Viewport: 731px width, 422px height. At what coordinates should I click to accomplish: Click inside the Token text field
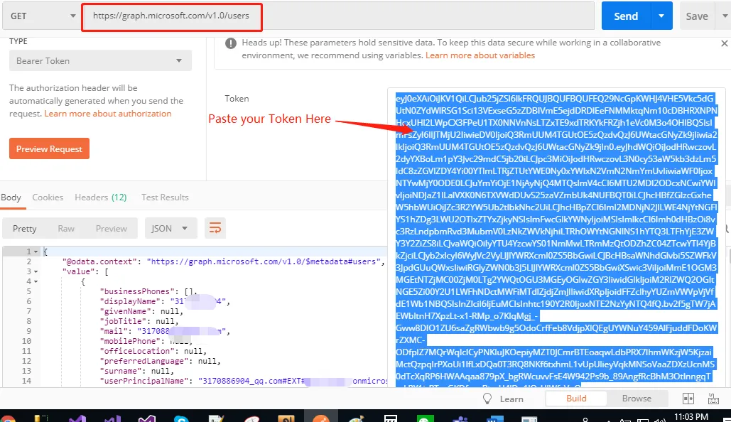[x=556, y=238]
